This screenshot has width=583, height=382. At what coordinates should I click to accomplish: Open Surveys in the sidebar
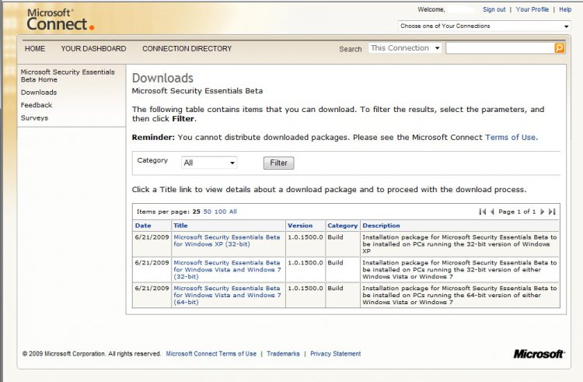tap(34, 118)
